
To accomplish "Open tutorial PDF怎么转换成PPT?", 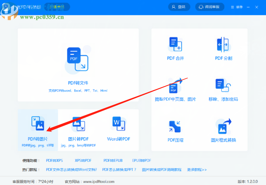I will point(119,170).
